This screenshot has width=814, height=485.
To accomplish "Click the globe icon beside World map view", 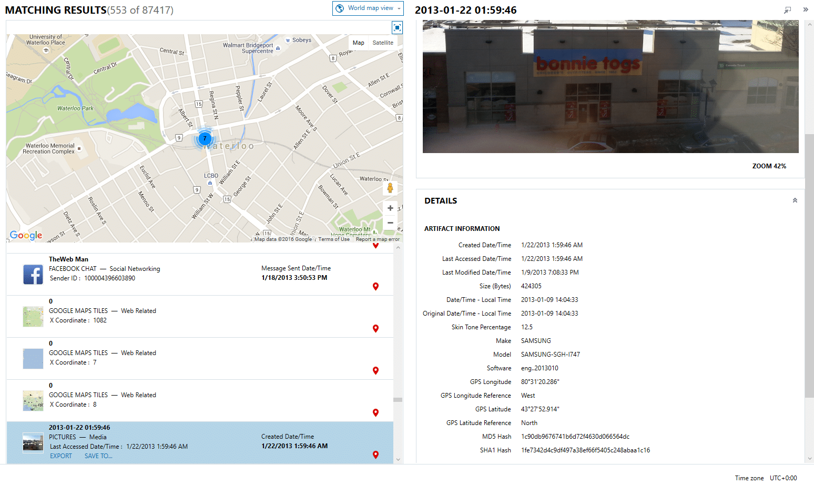I will [x=340, y=8].
